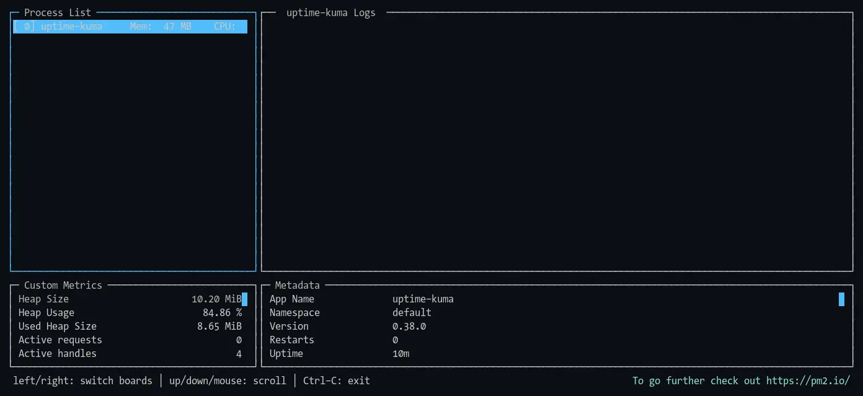Screen dimensions: 863x396
Task: Click the 'Namespace' metadata label
Action: click(x=294, y=313)
